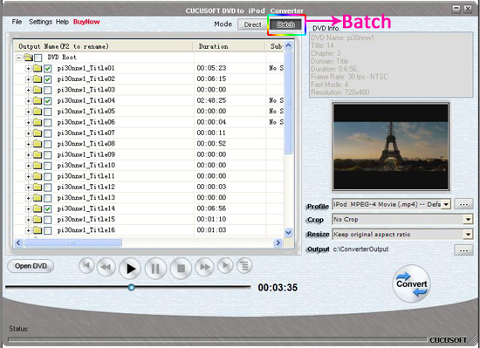Click the playback seek slider handle

(x=131, y=287)
